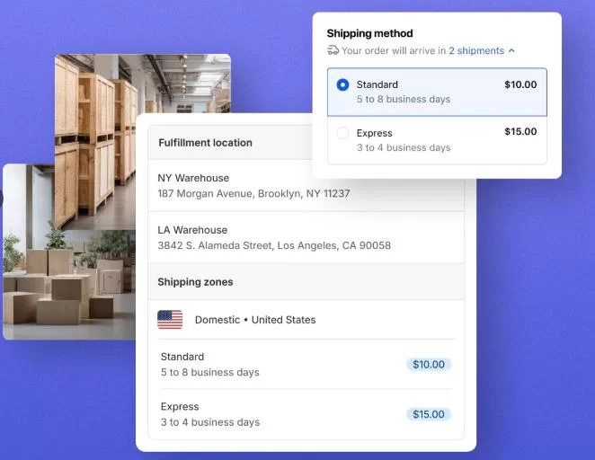Image resolution: width=595 pixels, height=460 pixels.
Task: Click the Fulfillment location header
Action: [205, 143]
